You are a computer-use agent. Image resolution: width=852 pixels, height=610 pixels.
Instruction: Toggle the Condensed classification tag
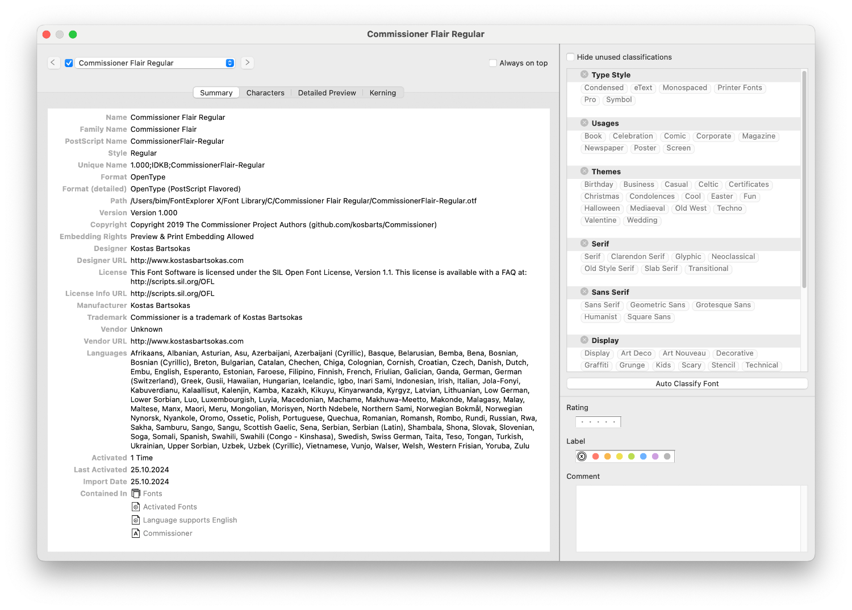click(x=604, y=88)
